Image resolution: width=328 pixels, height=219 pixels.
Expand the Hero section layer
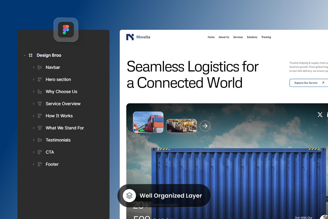pyautogui.click(x=34, y=79)
